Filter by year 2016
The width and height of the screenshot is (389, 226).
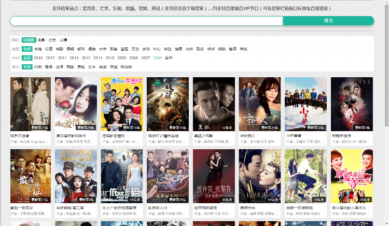coord(38,58)
